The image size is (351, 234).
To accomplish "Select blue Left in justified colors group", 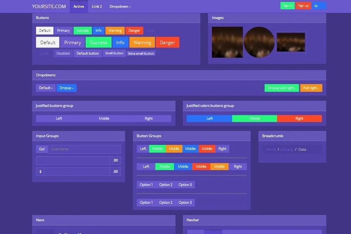I will [209, 118].
